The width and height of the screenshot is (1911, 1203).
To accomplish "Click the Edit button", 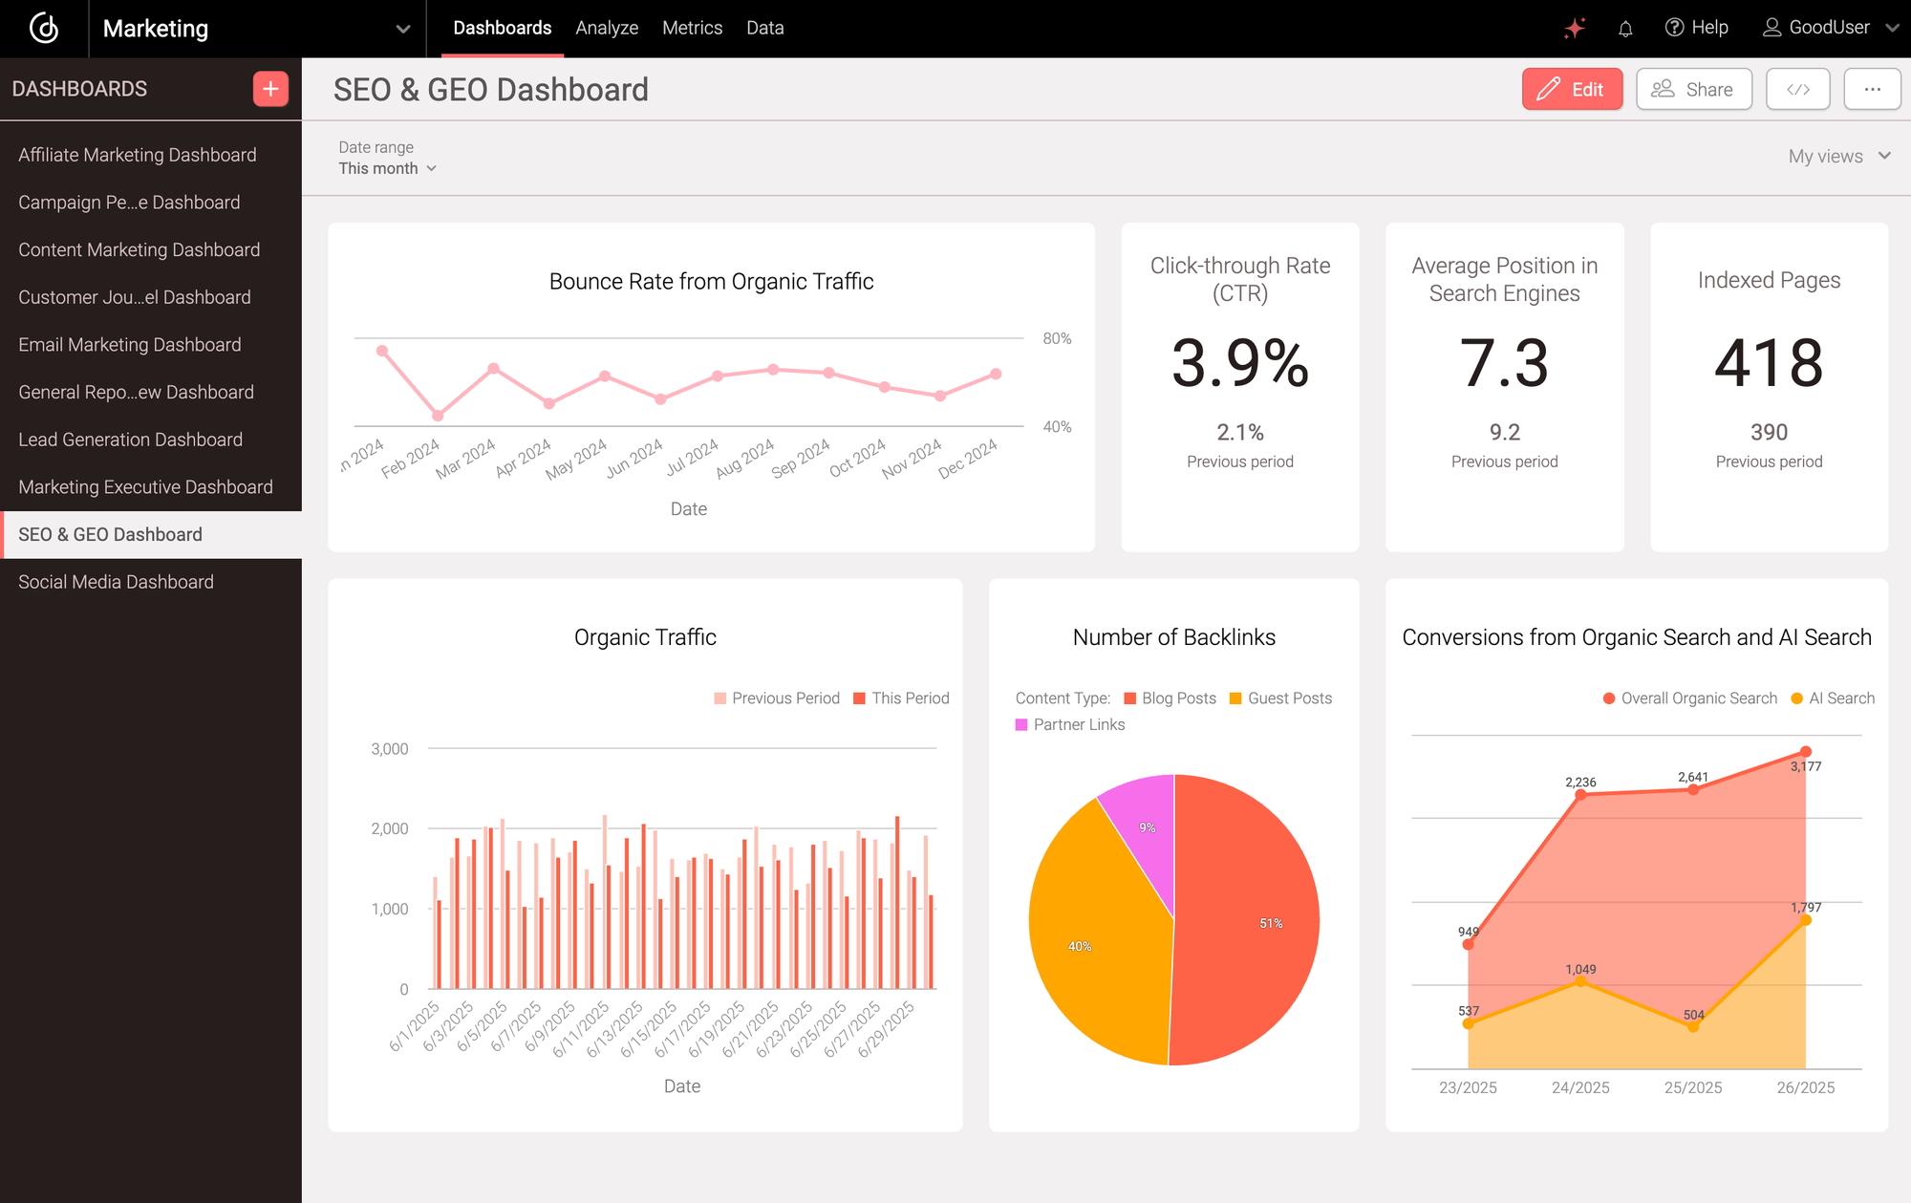I will click(1572, 89).
